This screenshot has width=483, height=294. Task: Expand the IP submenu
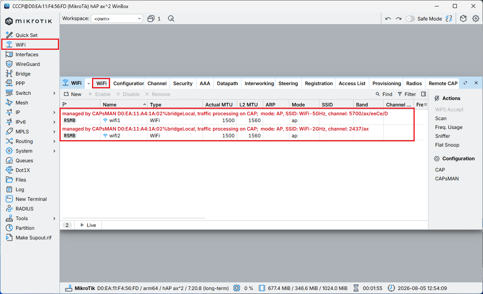54,112
